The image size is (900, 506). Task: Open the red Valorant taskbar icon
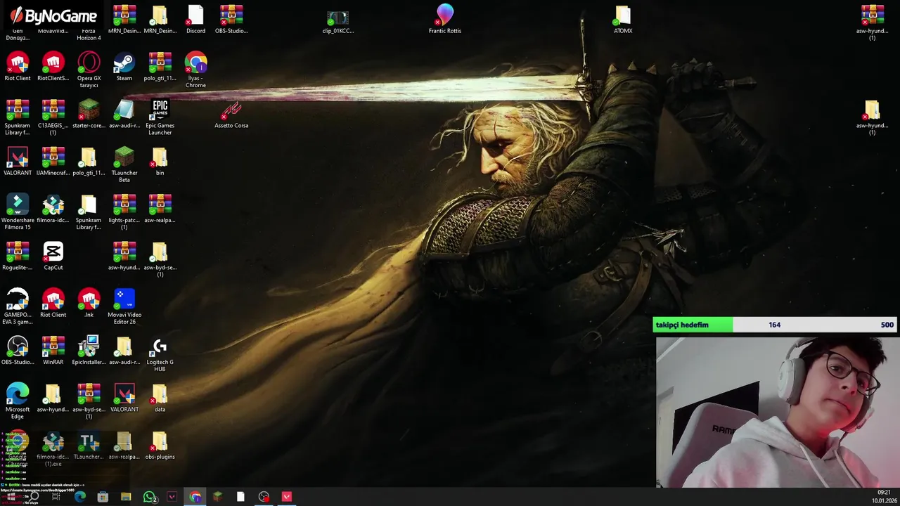286,497
